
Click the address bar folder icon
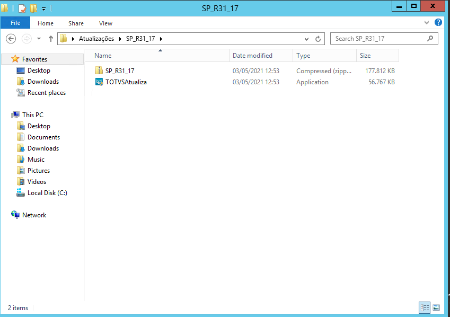tap(64, 38)
